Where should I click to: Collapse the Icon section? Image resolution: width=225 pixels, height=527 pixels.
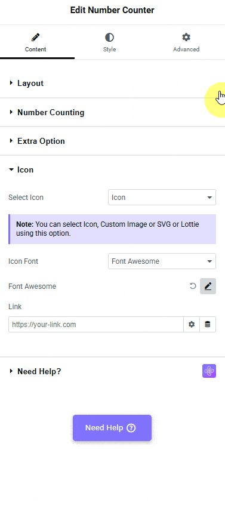(112, 169)
